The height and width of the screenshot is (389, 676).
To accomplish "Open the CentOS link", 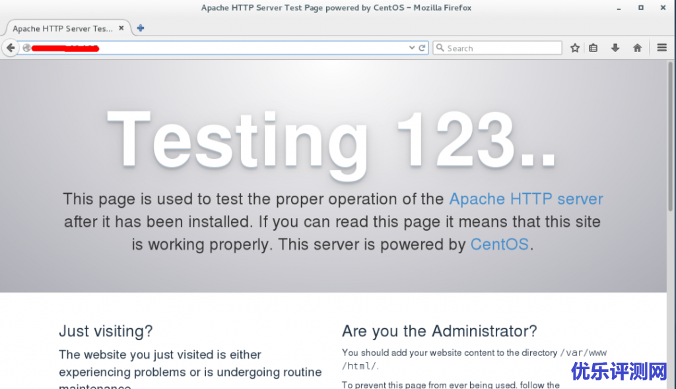I will pos(499,244).
